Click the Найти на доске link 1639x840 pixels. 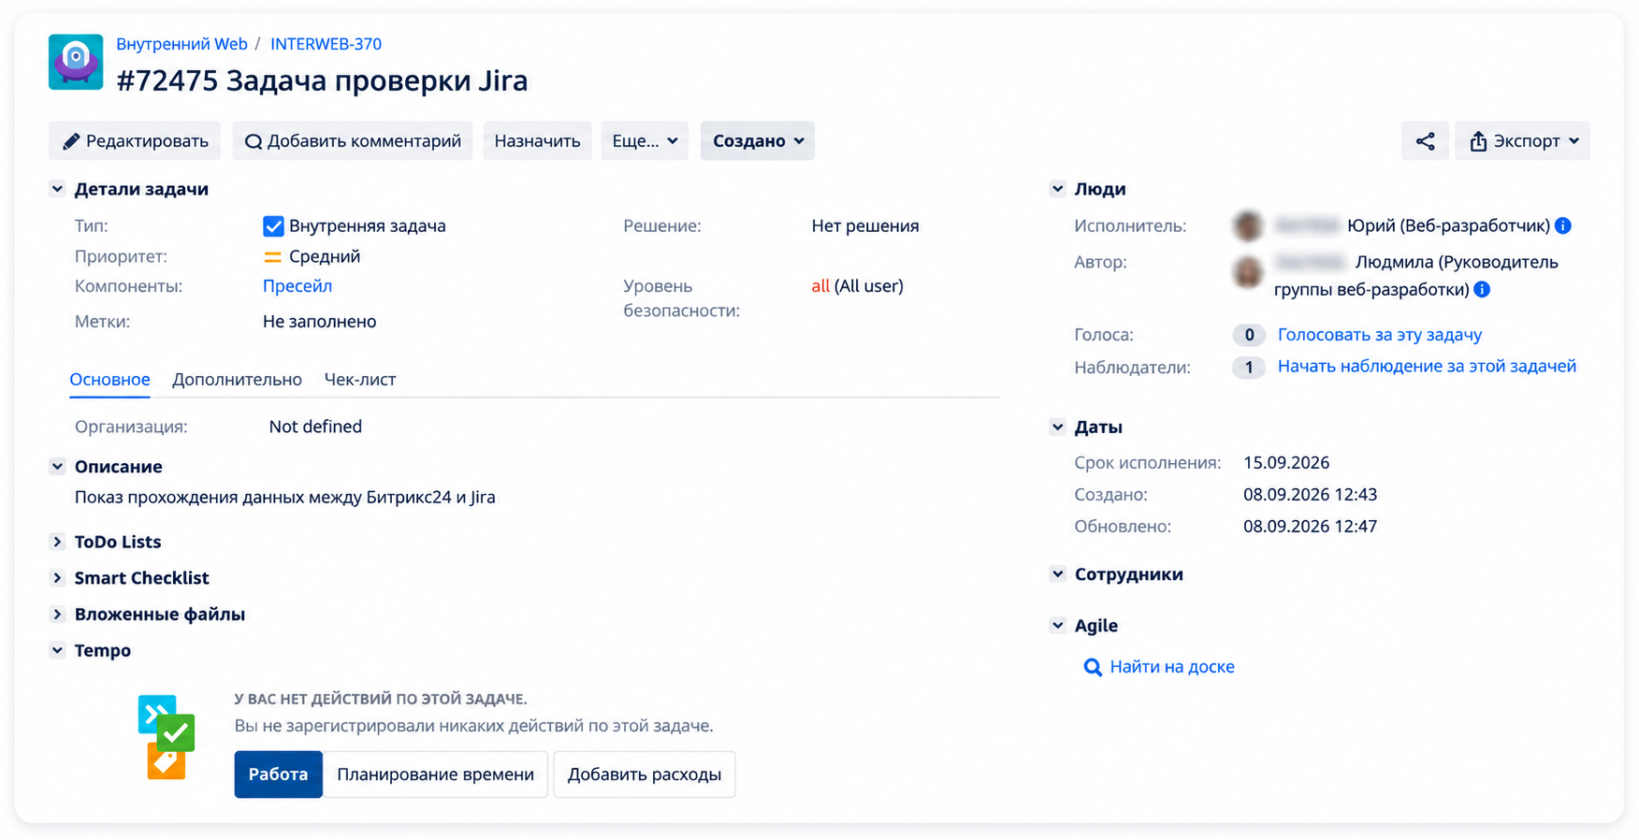(1172, 668)
